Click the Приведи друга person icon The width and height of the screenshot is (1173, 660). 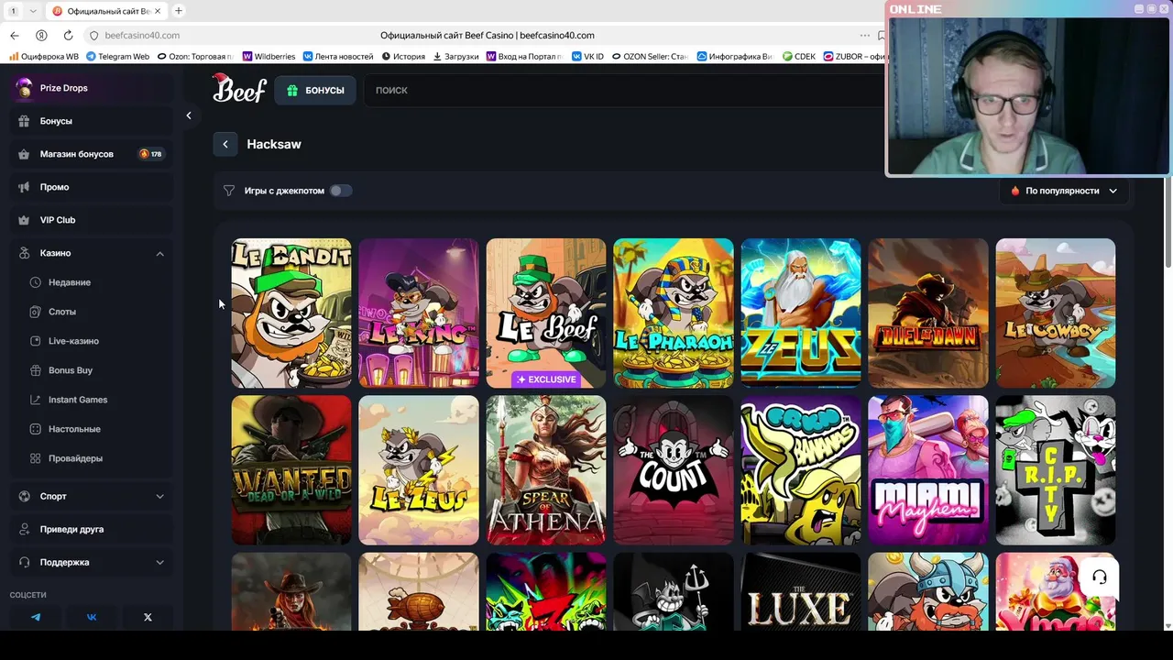point(24,529)
